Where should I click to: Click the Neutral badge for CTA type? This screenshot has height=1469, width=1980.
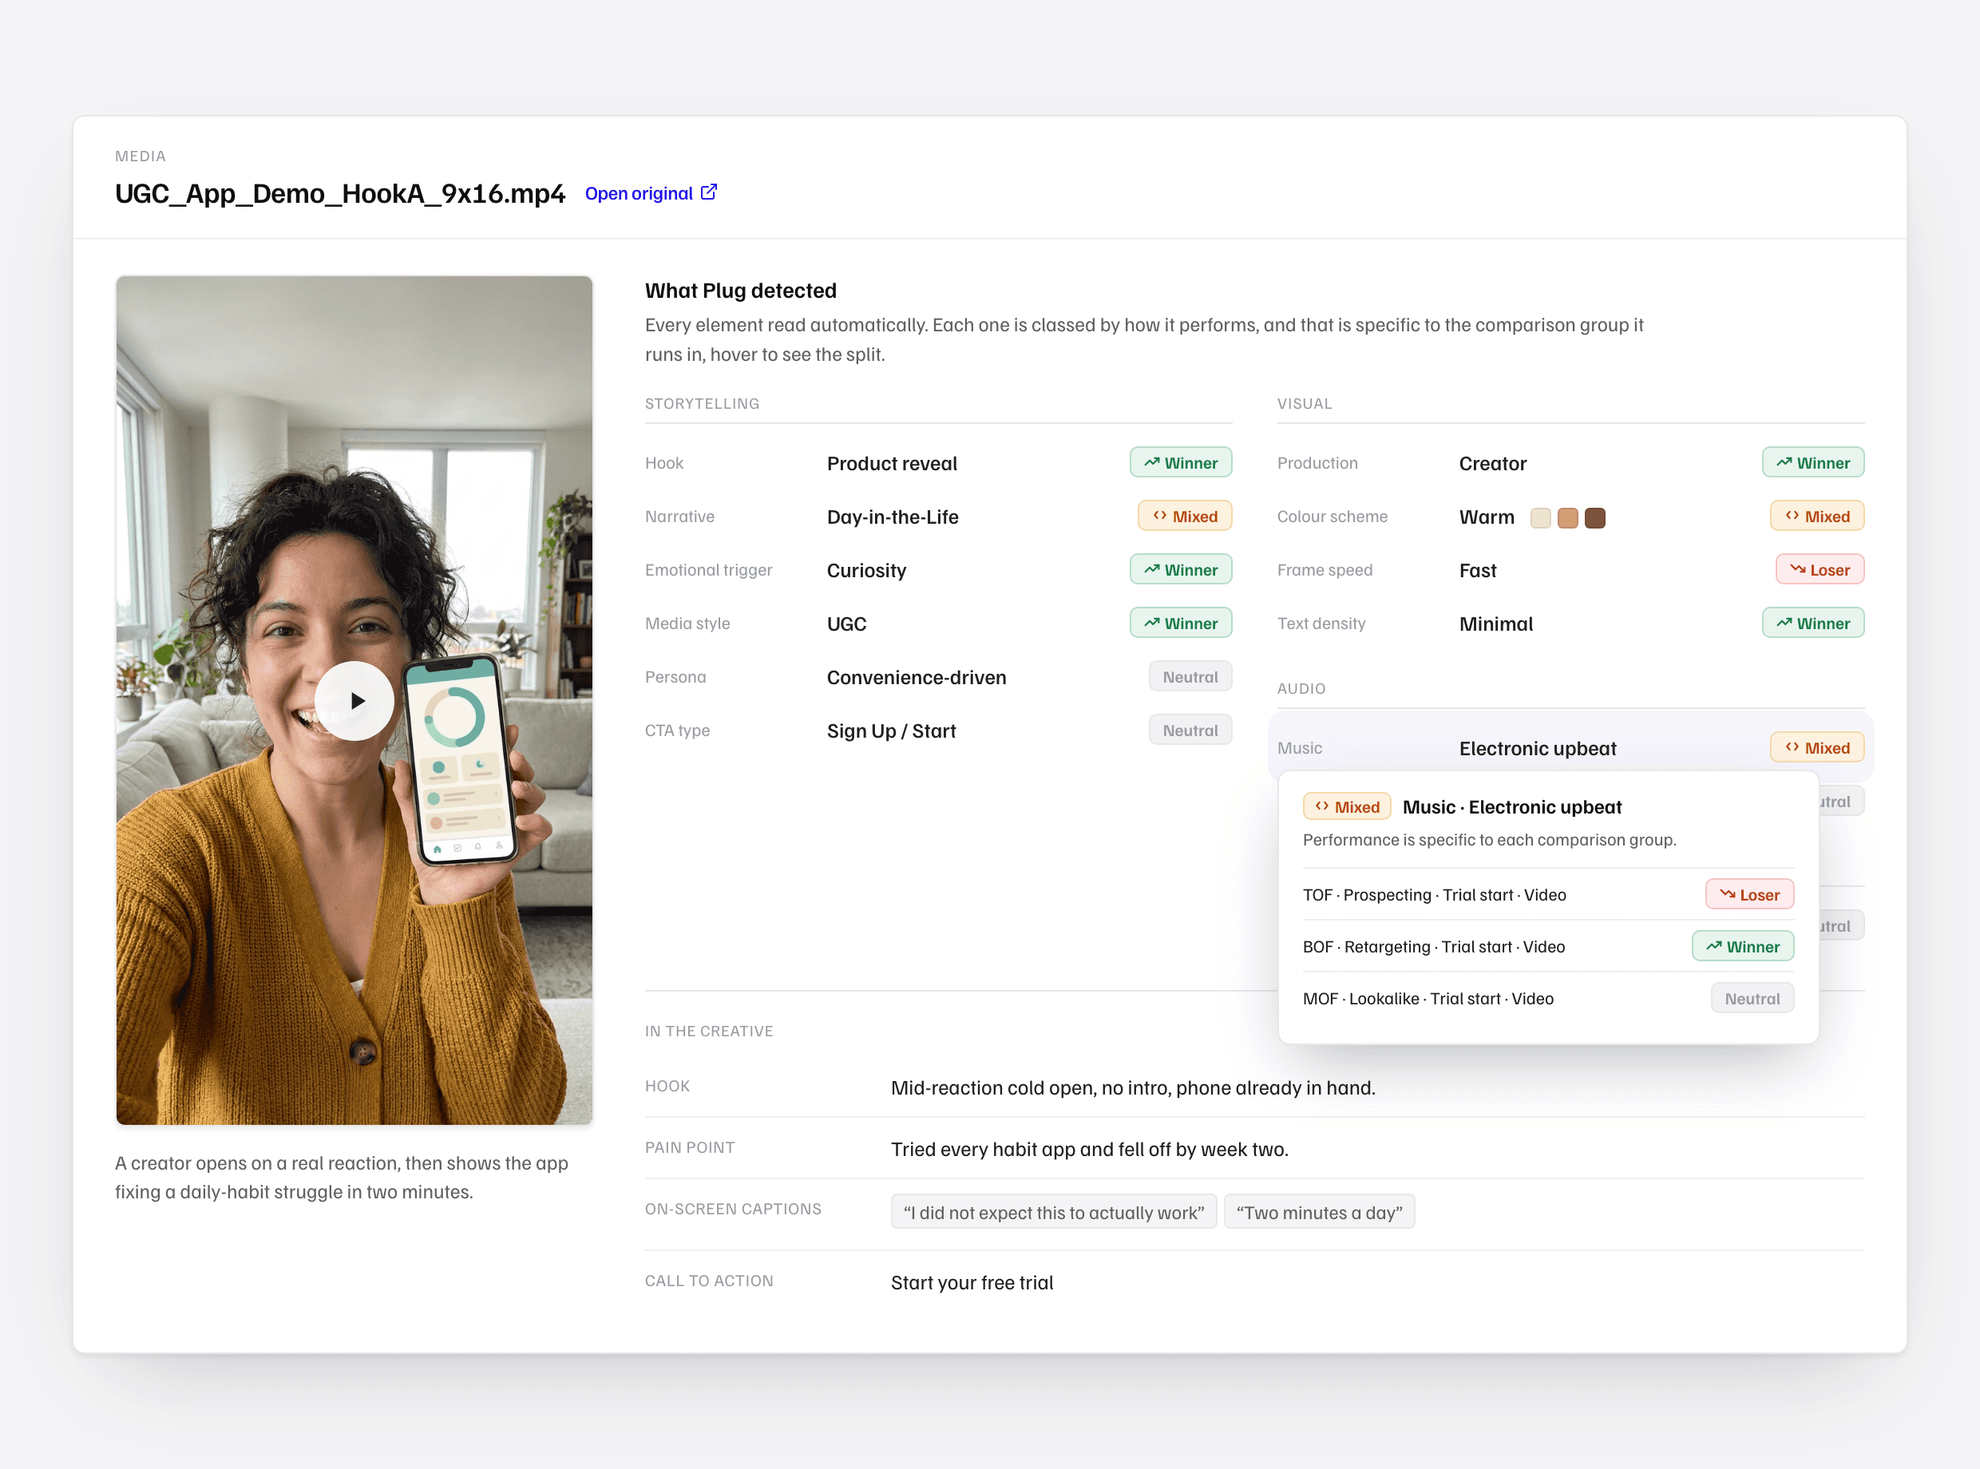(1190, 729)
